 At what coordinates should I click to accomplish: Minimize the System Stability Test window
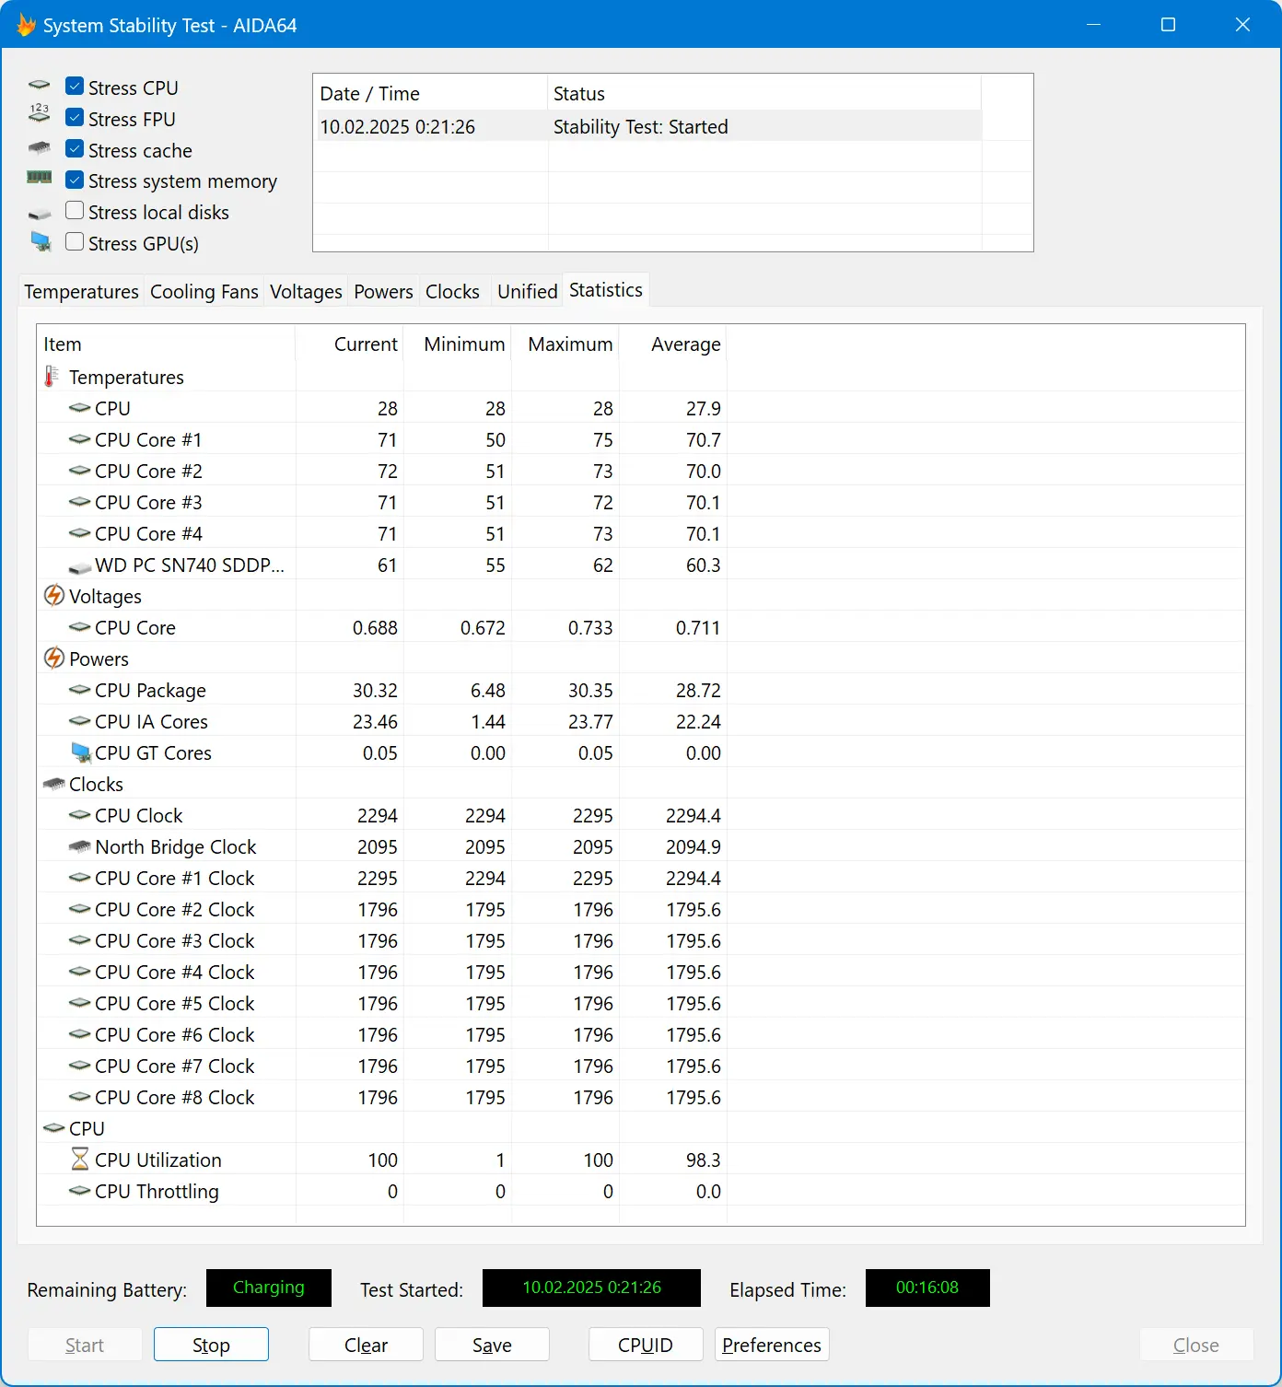pyautogui.click(x=1094, y=25)
